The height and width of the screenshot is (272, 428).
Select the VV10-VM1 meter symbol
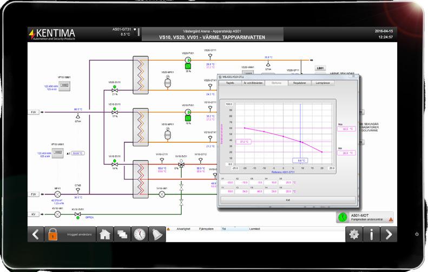click(x=162, y=194)
